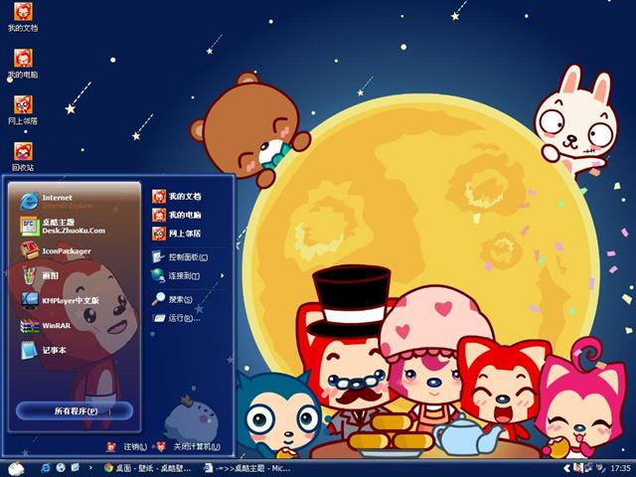Click 注销(L) log off button

pos(126,446)
